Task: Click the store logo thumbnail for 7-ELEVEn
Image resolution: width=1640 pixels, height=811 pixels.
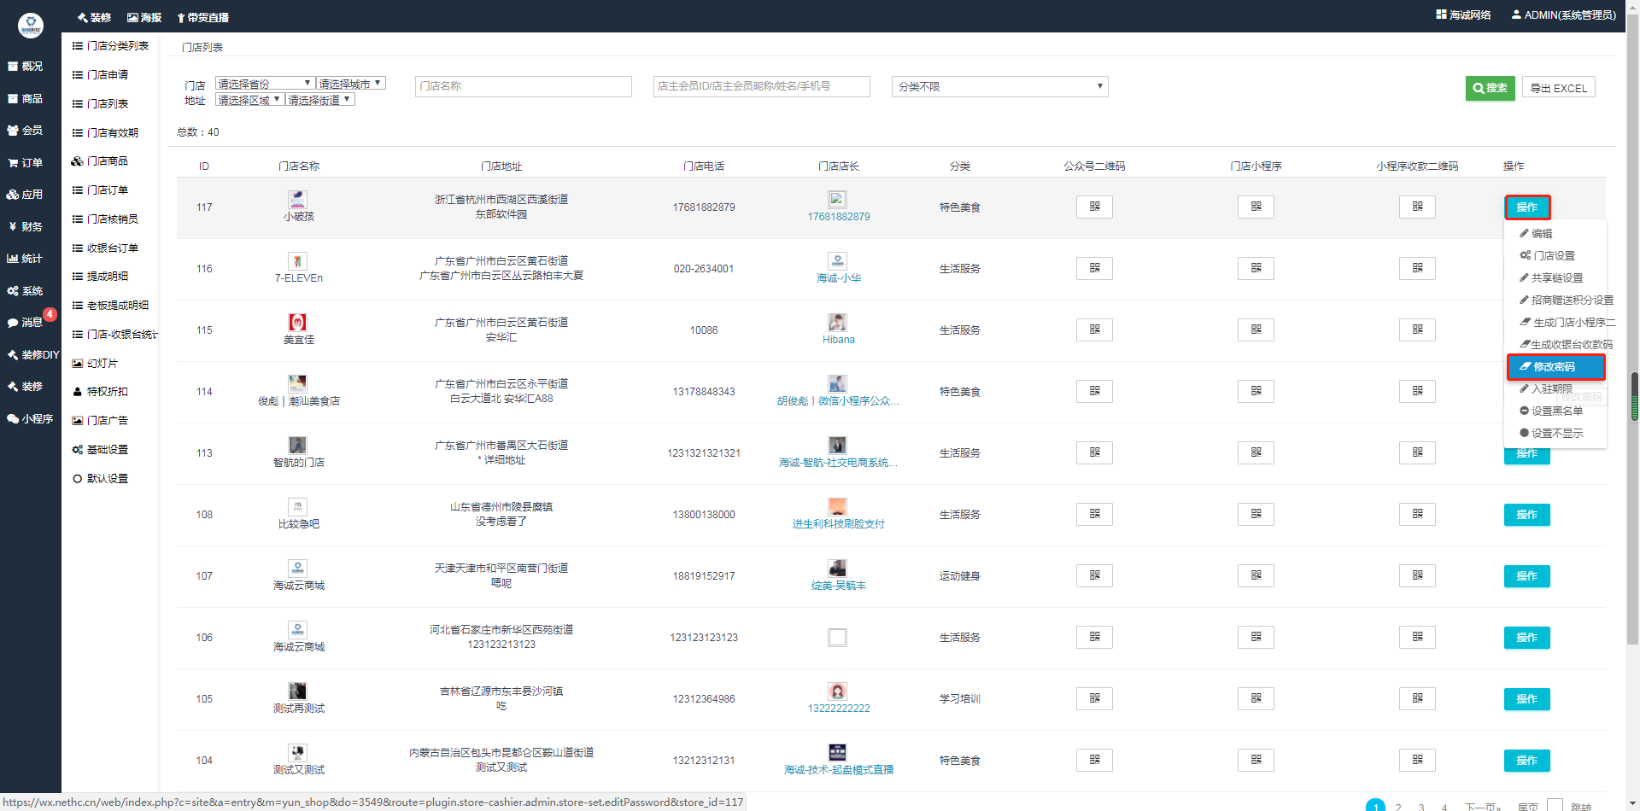Action: (x=297, y=261)
